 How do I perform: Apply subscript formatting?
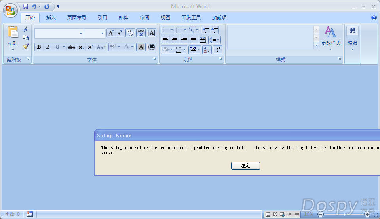pos(81,47)
